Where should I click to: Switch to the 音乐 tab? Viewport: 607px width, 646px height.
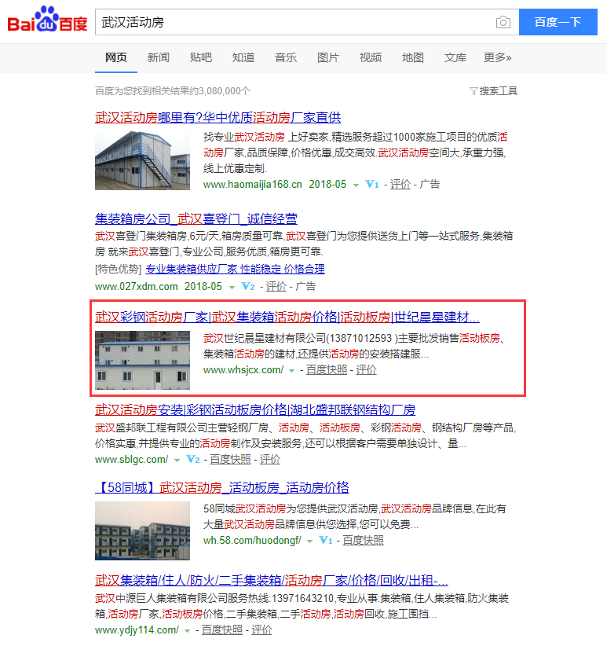286,57
